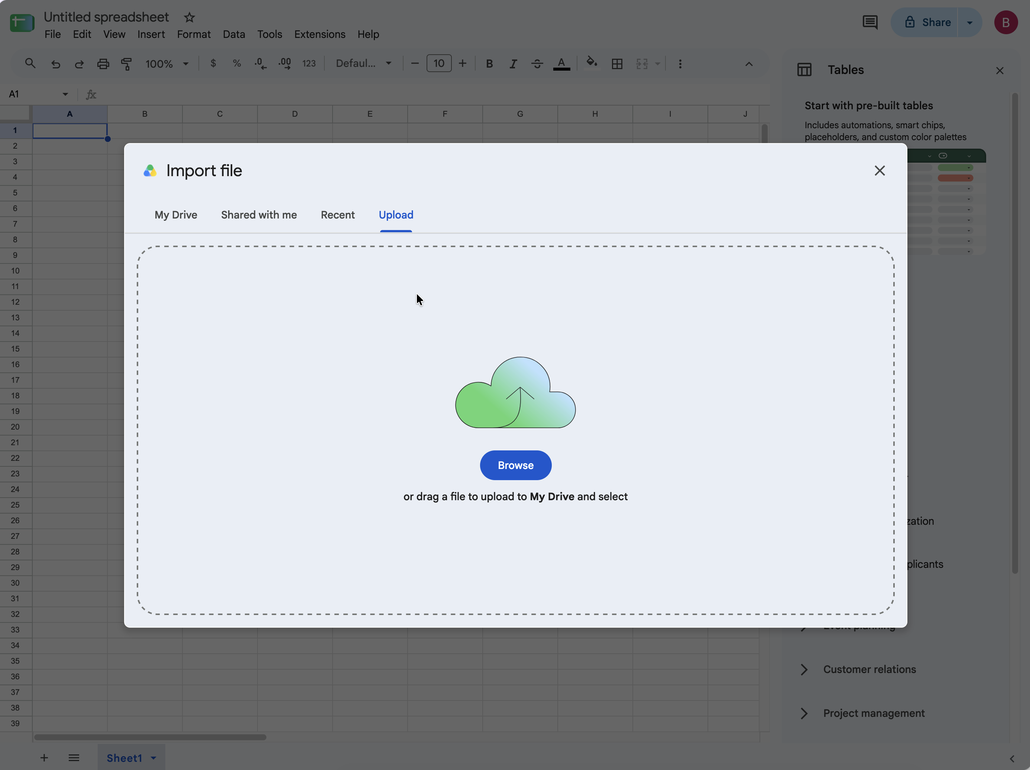
Task: Click the Browse button
Action: [x=515, y=465]
